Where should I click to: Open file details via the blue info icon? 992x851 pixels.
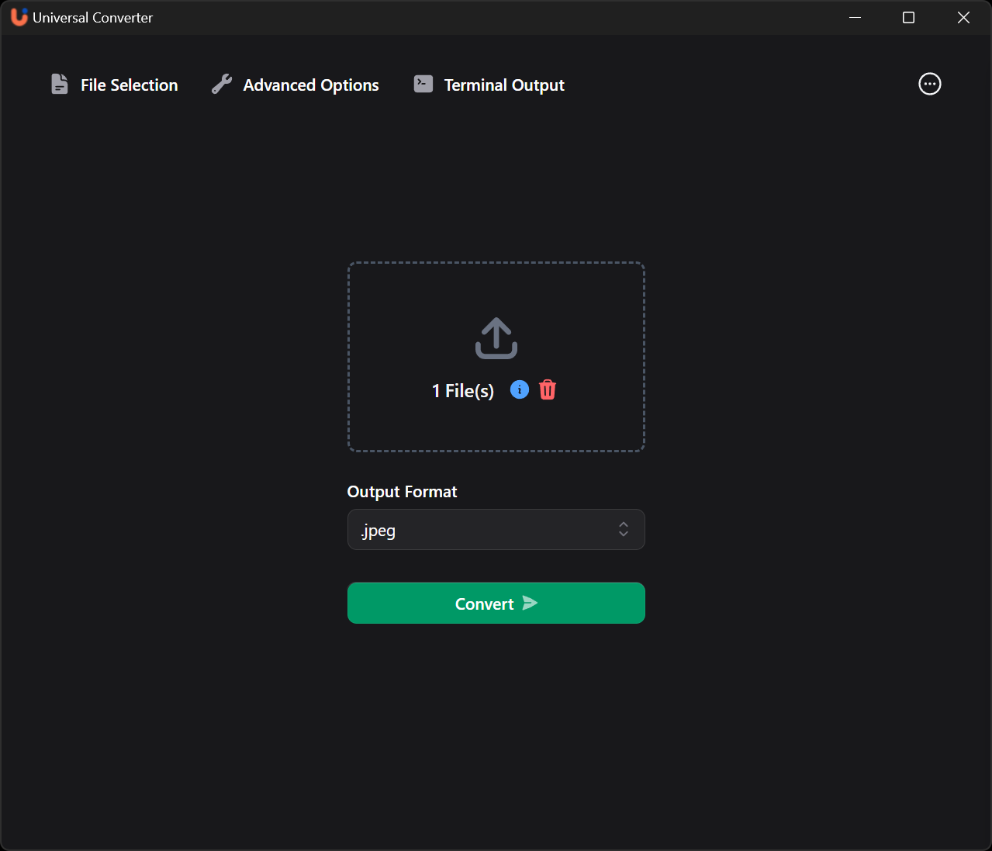(x=519, y=389)
